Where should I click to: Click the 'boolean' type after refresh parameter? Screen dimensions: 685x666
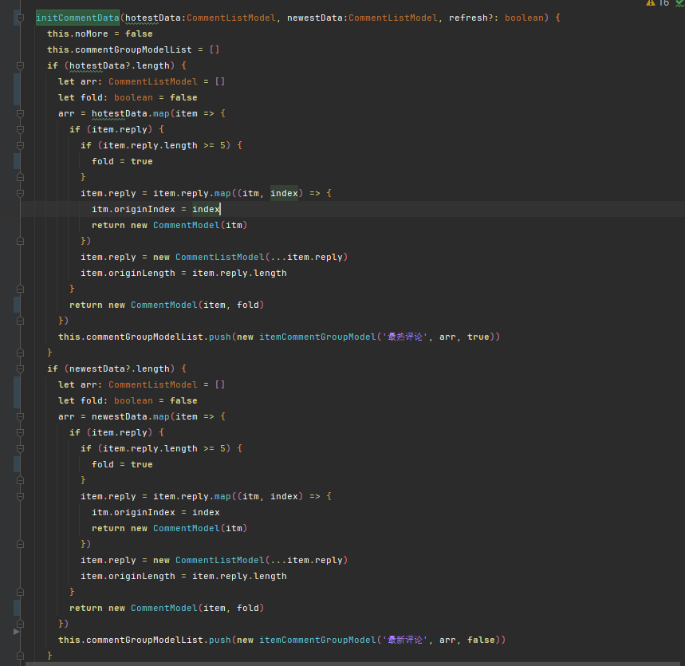click(524, 18)
